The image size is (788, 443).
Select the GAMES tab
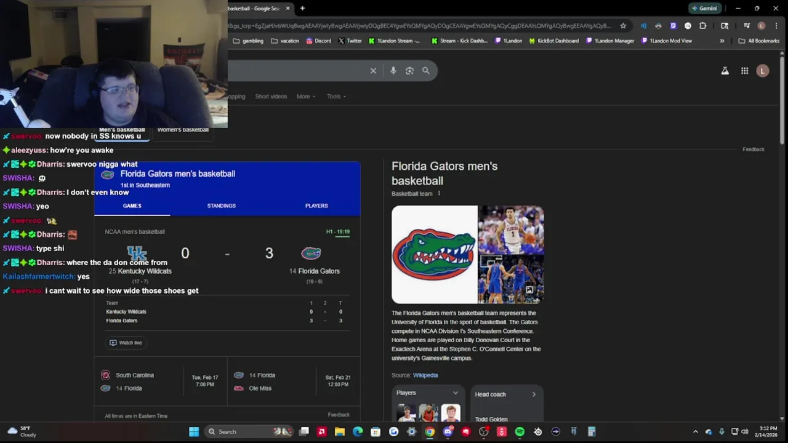(x=132, y=206)
